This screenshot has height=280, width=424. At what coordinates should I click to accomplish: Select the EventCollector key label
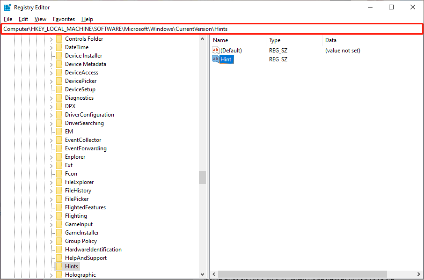coord(83,140)
